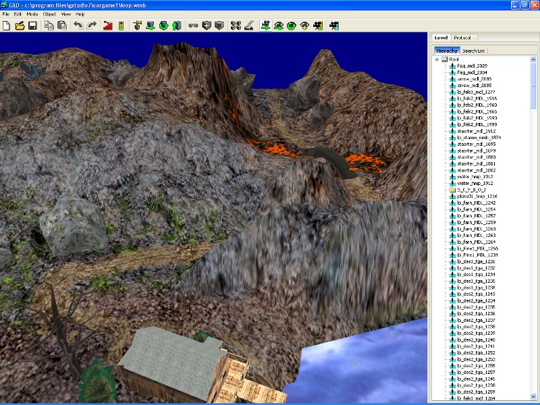The image size is (540, 405).
Task: Select flag_mdl_2029 in the hierarchy
Action: pos(472,65)
